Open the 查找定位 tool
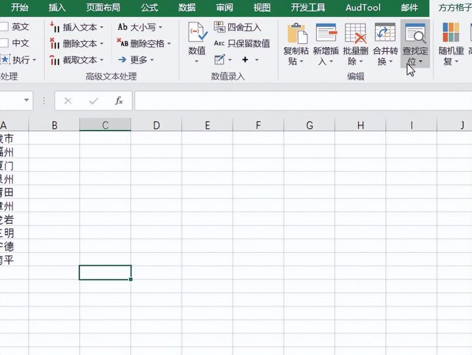Viewport: 472px width, 355px height. [415, 44]
